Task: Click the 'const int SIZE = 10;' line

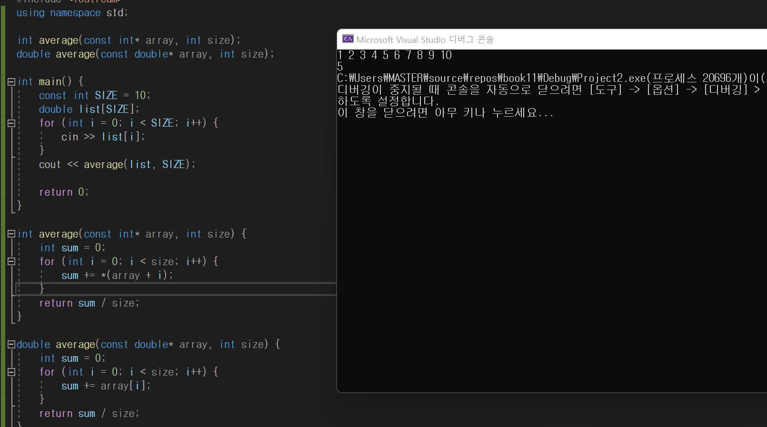Action: [x=94, y=95]
